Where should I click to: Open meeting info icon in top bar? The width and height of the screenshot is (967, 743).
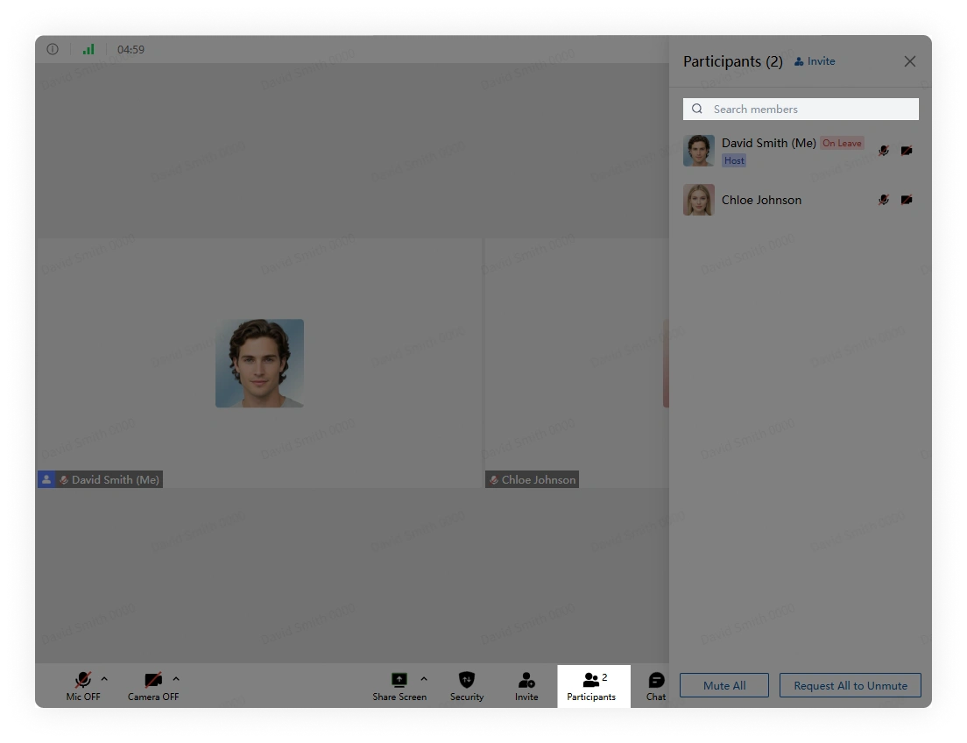[x=53, y=49]
